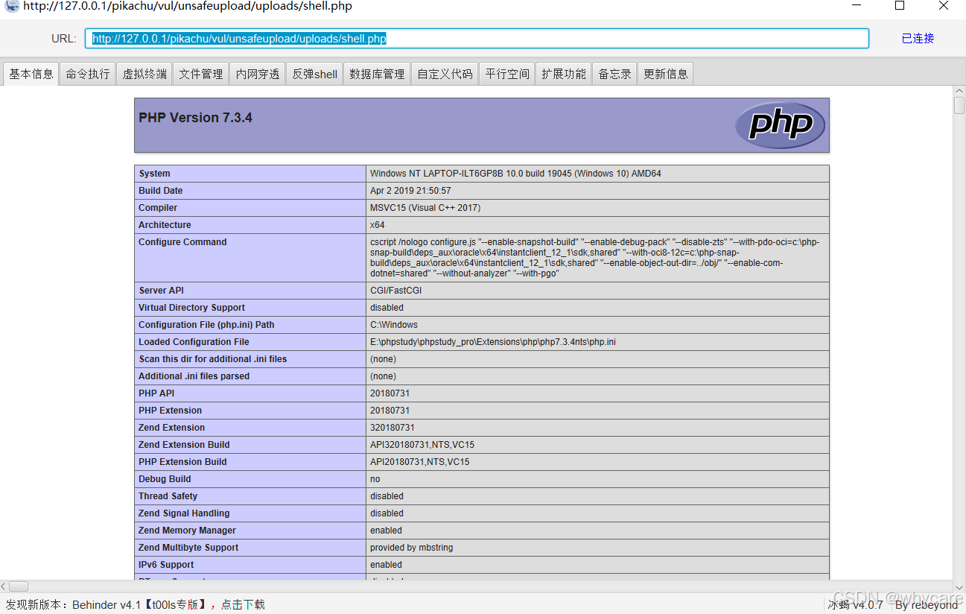Click the horizontal scrollbar left arrow
This screenshot has height=614, width=966.
(x=4, y=586)
